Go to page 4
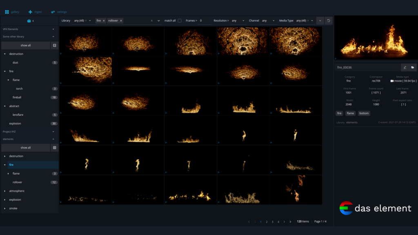418x235 pixels. pos(278,222)
